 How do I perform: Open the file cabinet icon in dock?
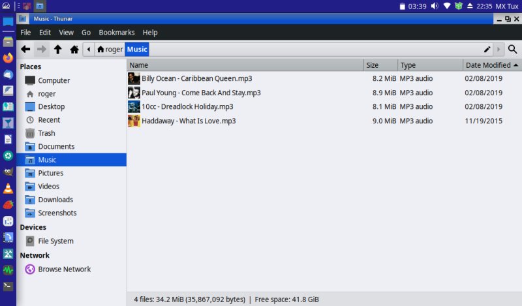pyautogui.click(x=8, y=42)
